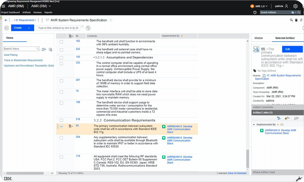The image size is (304, 182).
Task: Click the module icon before 17: AMR System
Action: (264, 76)
